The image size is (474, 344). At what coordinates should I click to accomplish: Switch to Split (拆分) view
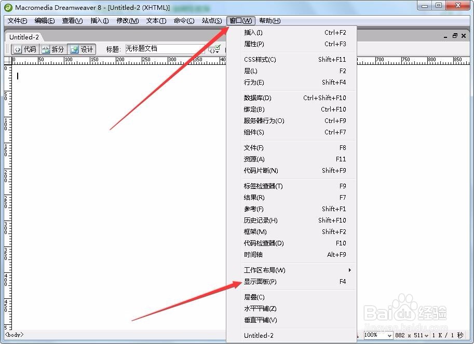(53, 49)
